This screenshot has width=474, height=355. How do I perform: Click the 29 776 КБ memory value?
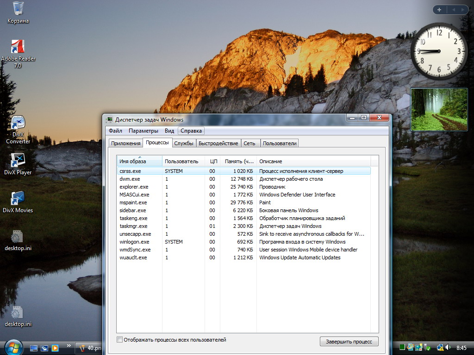[242, 202]
